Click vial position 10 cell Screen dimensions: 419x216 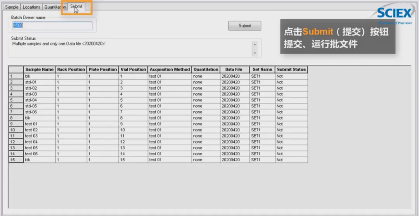(x=133, y=130)
